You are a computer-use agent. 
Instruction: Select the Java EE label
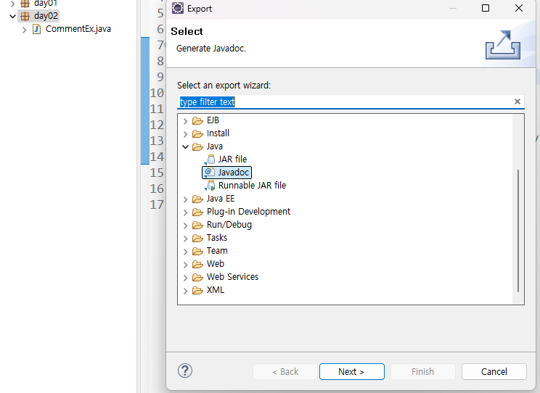pos(221,199)
